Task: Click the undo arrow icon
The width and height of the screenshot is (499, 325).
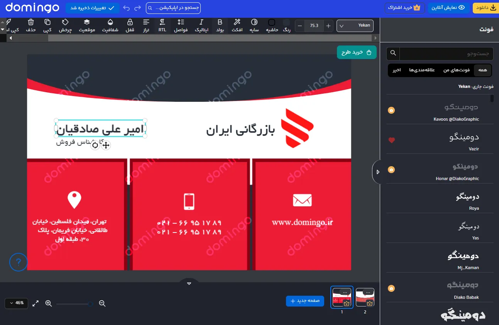Action: click(127, 8)
